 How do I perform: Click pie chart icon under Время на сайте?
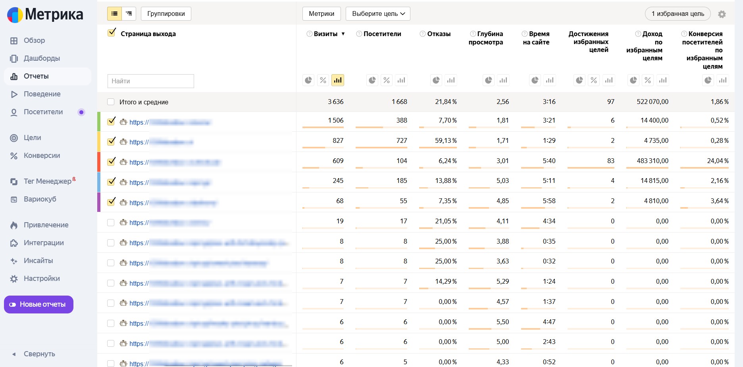click(x=535, y=81)
